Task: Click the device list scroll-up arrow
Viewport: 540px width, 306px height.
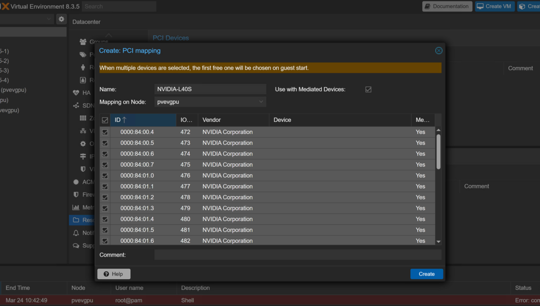Action: pos(438,130)
